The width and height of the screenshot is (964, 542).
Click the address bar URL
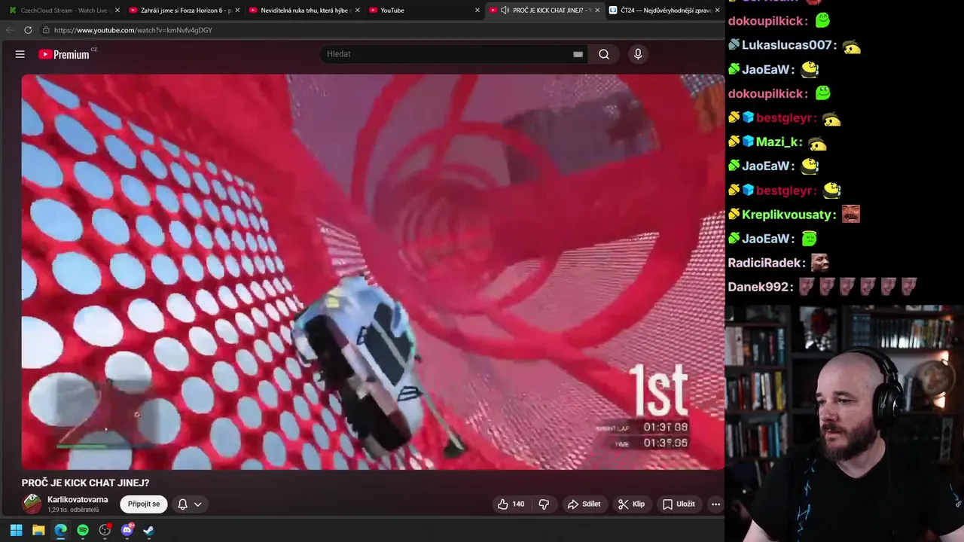click(133, 30)
